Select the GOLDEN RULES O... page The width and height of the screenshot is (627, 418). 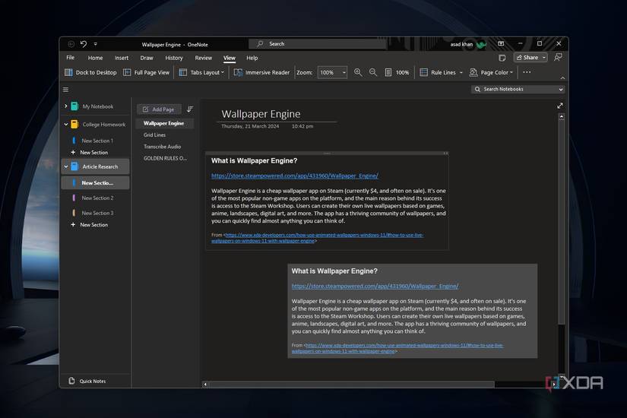pos(165,158)
